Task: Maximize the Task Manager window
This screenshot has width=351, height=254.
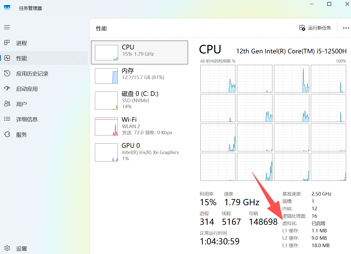Action: click(329, 4)
